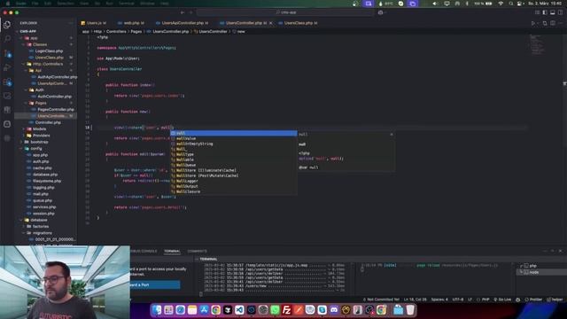The width and height of the screenshot is (567, 319).
Task: Toggle the primary side bar layout icon
Action: point(545,12)
